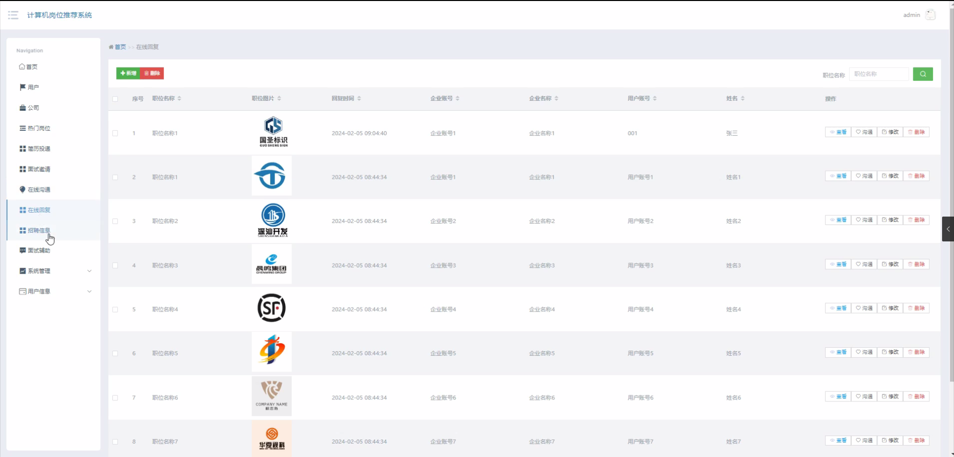Click 查看 for the 姓名7 row
This screenshot has width=954, height=457.
coord(838,440)
